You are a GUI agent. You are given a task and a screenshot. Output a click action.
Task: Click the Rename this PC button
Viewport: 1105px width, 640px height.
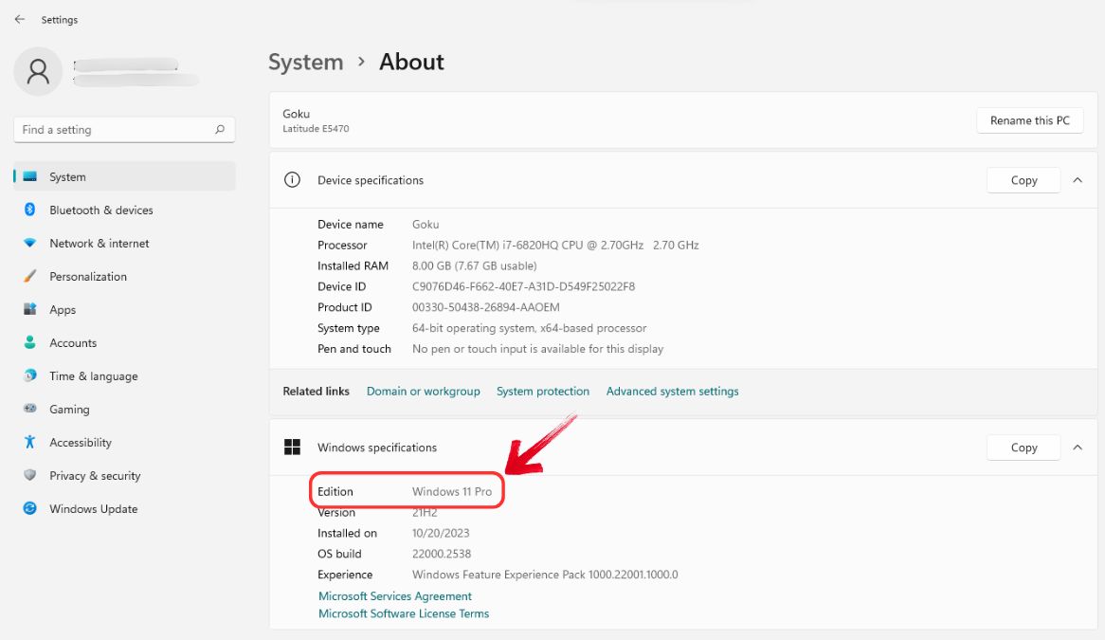coord(1029,120)
